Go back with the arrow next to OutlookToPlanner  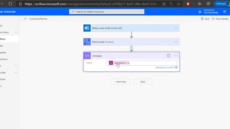[26, 19]
